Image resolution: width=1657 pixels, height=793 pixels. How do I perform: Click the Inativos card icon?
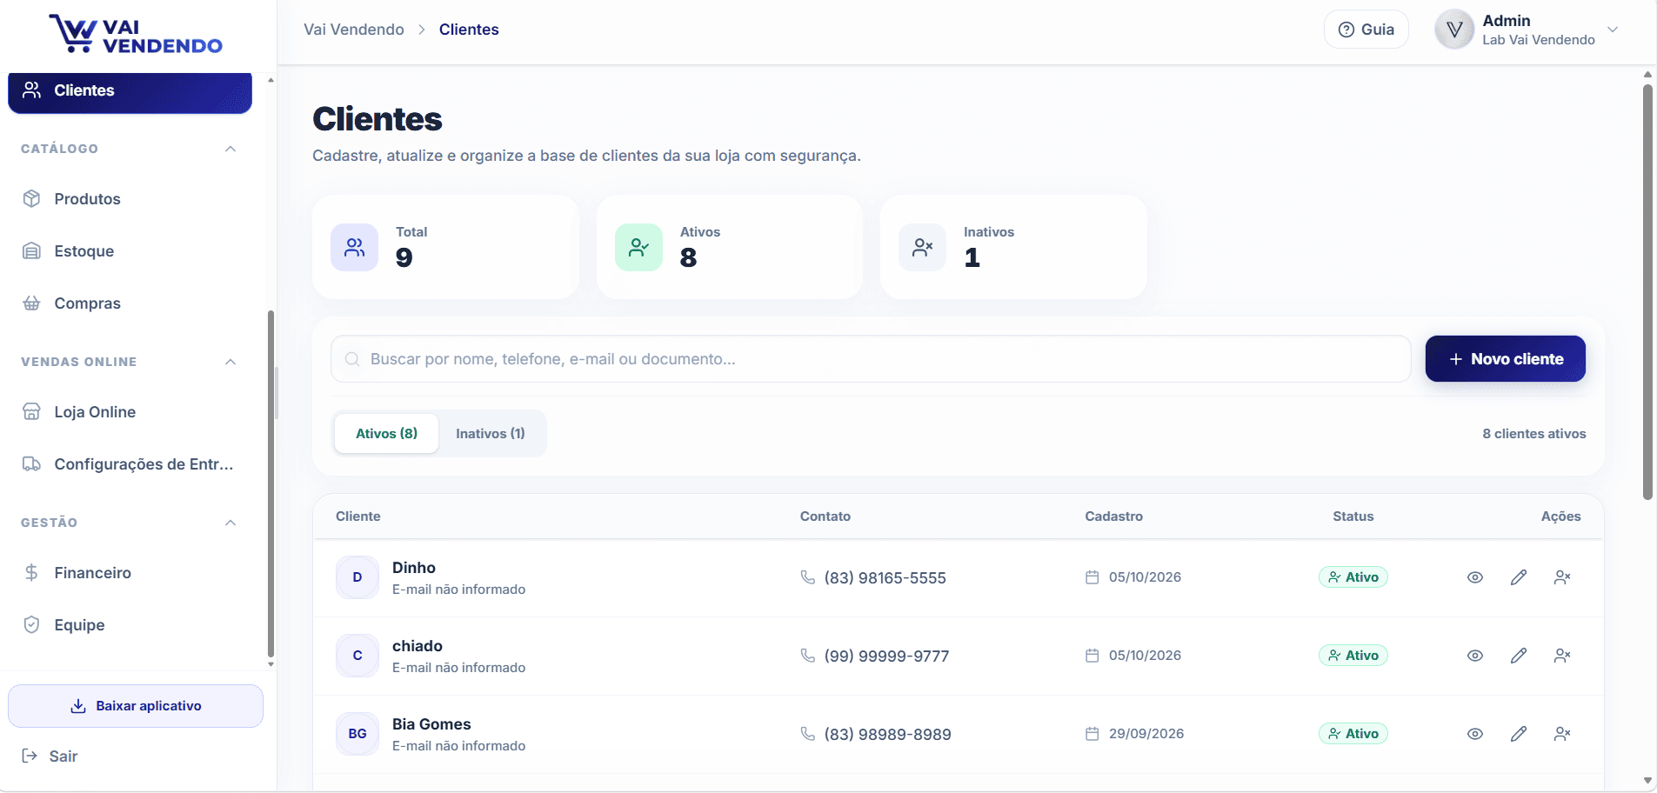[922, 248]
